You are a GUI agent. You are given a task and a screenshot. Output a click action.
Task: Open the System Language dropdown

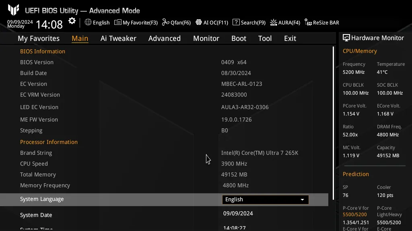coord(265,199)
